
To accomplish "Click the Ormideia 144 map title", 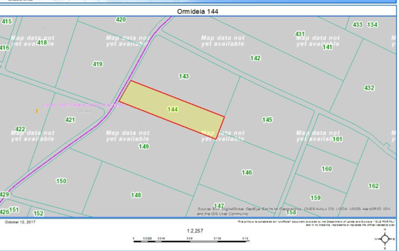I will coord(199,11).
